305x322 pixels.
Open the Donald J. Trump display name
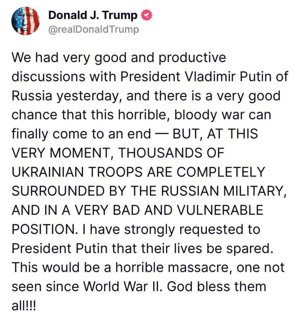point(93,16)
